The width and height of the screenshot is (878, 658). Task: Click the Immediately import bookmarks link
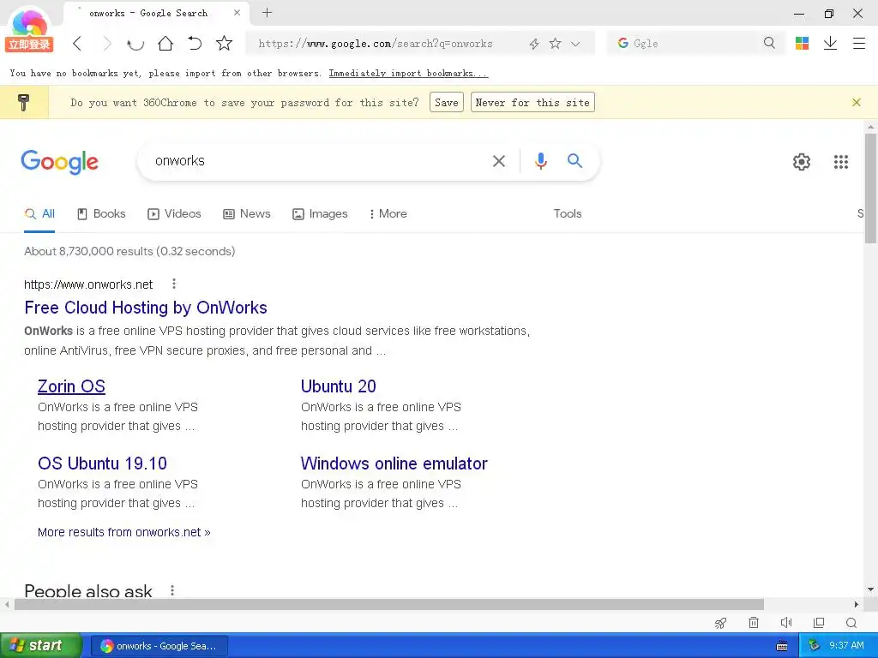pos(408,74)
